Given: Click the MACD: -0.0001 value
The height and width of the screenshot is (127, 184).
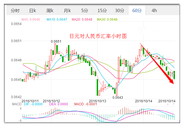Looking at the screenshot, I should tap(86, 104).
